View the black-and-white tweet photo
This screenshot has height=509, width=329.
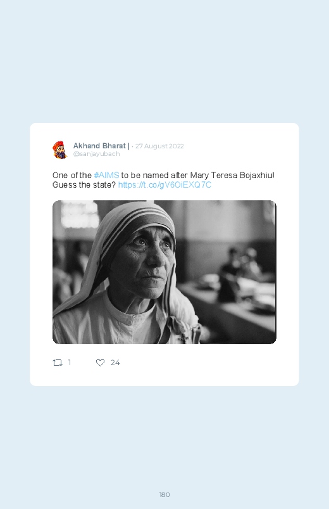pyautogui.click(x=164, y=272)
